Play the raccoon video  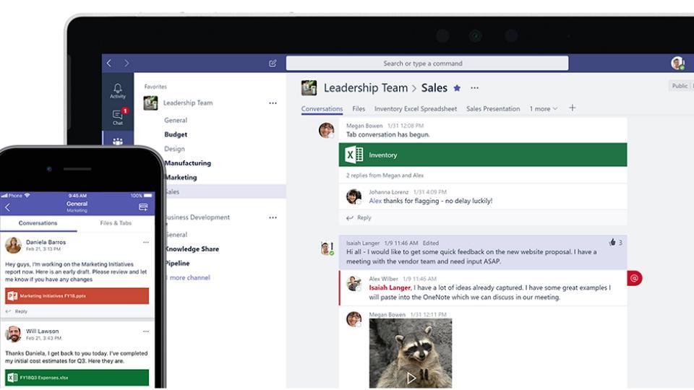click(411, 378)
